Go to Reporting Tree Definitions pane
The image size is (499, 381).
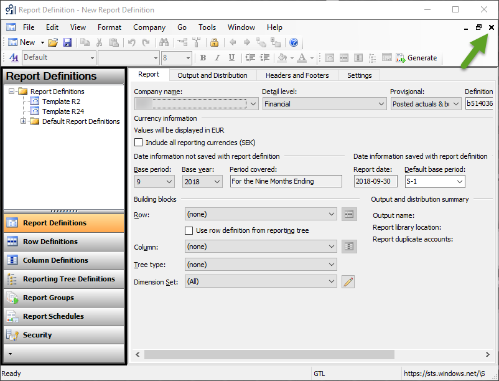[63, 279]
